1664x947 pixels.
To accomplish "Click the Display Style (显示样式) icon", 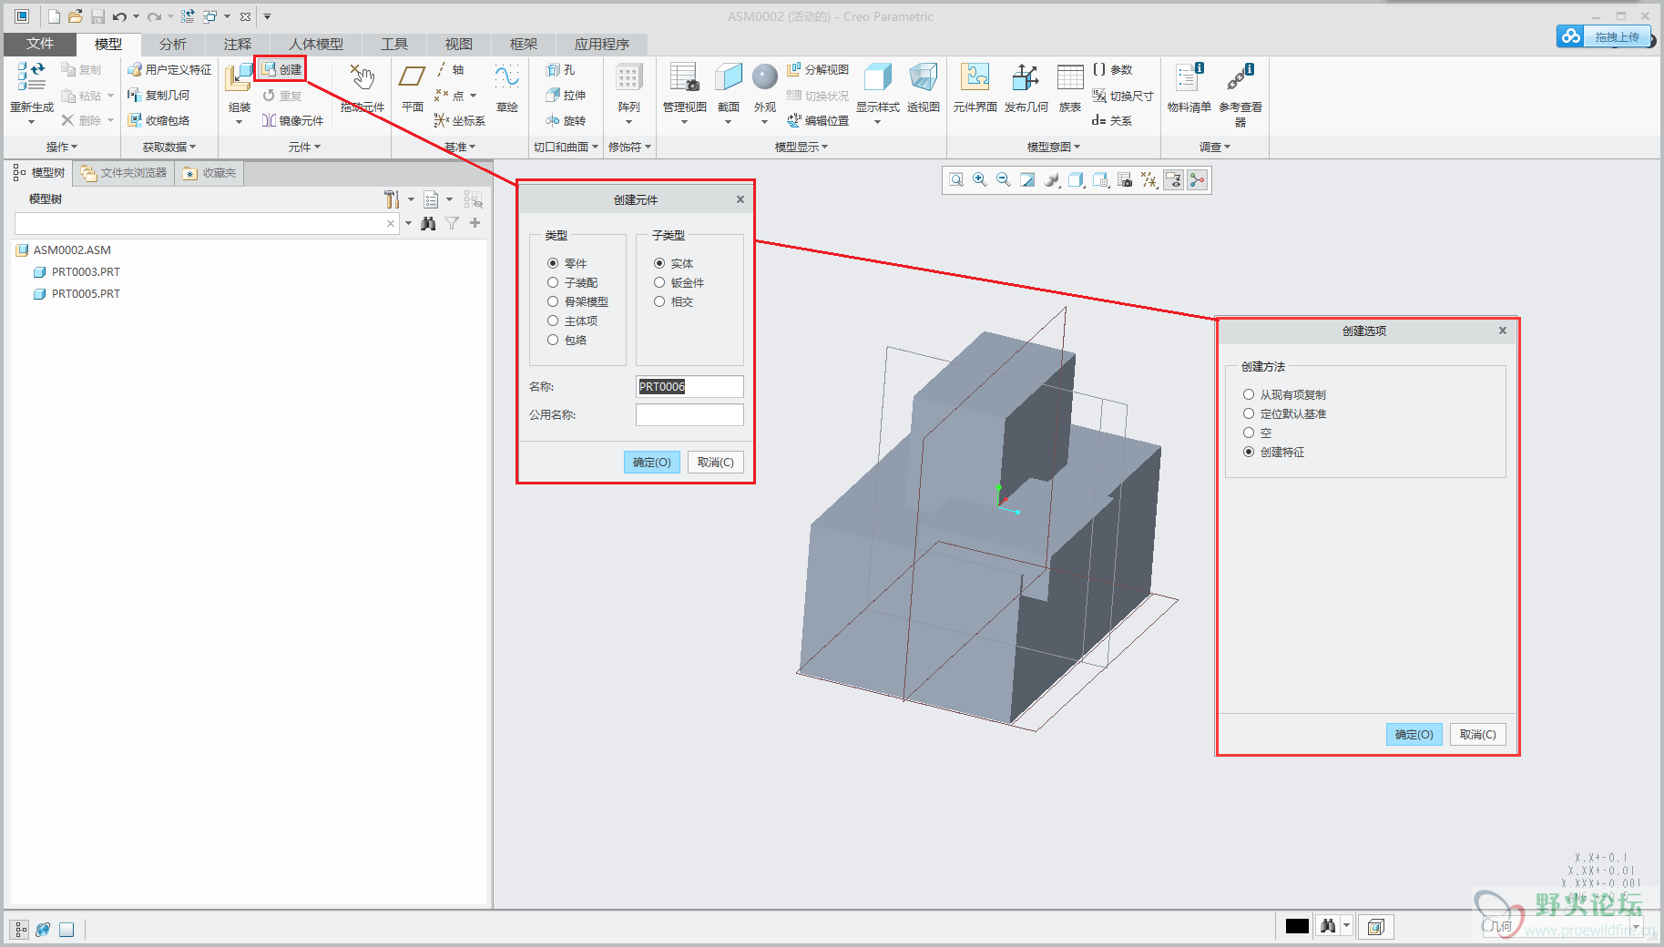I will [877, 77].
